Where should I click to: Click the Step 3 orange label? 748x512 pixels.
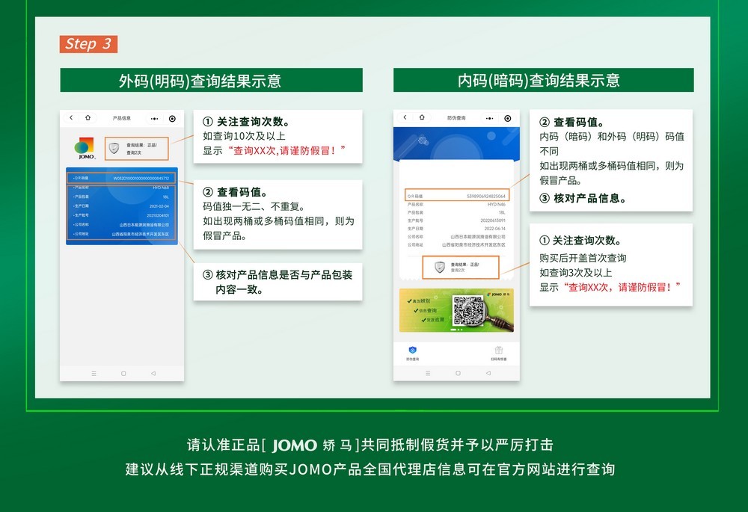coord(89,44)
